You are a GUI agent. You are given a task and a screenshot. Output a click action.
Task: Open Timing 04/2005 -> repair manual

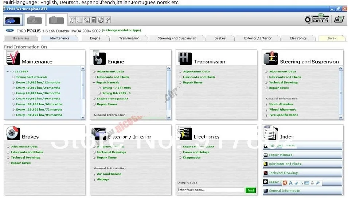[116, 93]
